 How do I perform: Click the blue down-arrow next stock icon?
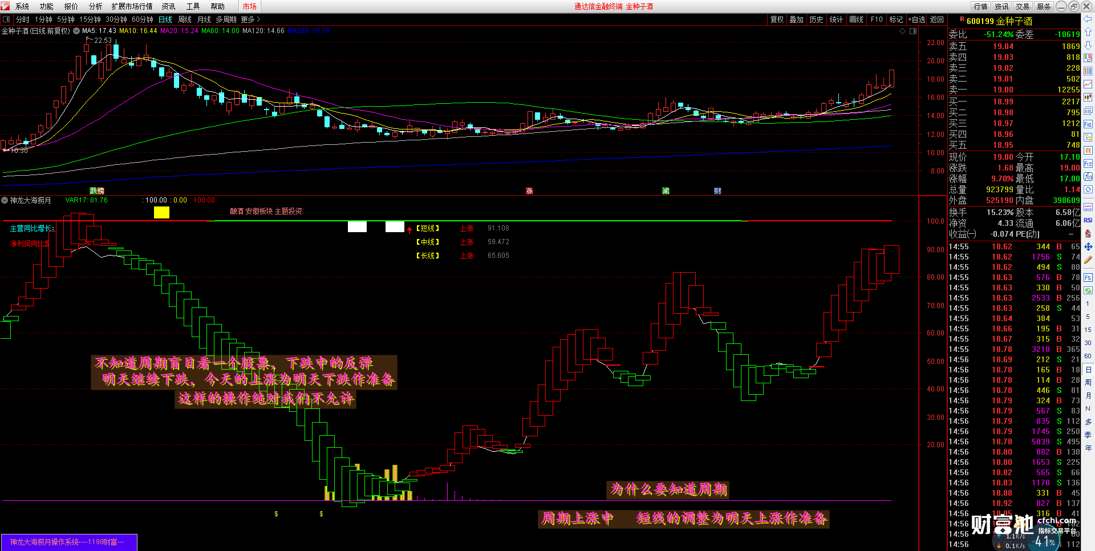(1088, 44)
